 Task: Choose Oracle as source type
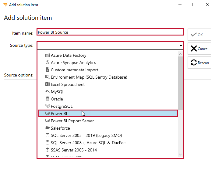tap(108, 99)
